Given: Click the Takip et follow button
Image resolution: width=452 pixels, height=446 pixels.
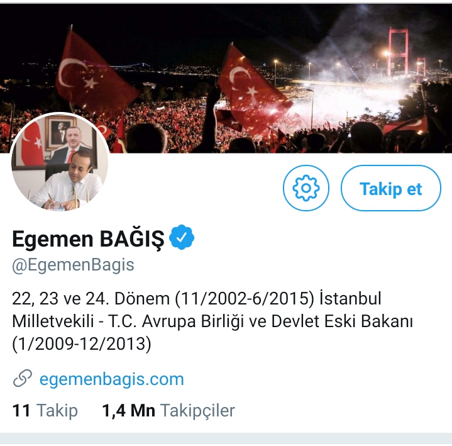Looking at the screenshot, I should (x=390, y=188).
